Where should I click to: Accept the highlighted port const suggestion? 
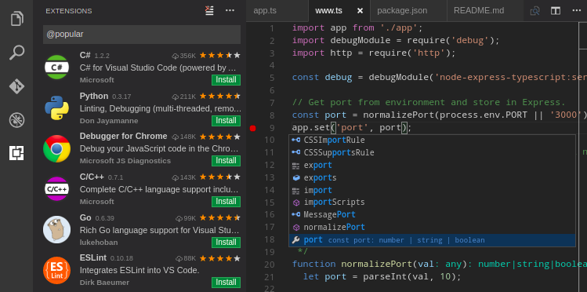[432, 240]
